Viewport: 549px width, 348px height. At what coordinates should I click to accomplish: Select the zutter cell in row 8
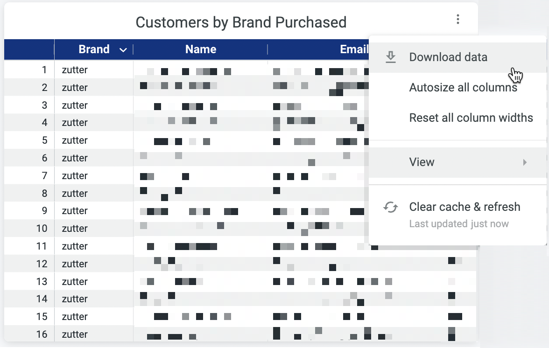click(75, 193)
